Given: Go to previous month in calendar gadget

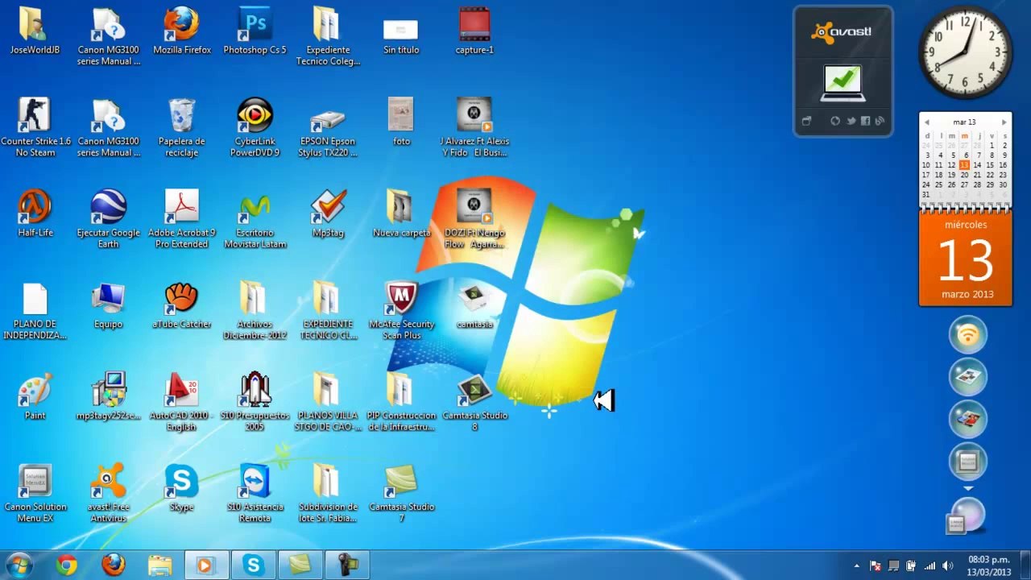Looking at the screenshot, I should [927, 122].
